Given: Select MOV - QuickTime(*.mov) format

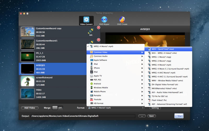Looking at the screenshot, I should 168,49.
